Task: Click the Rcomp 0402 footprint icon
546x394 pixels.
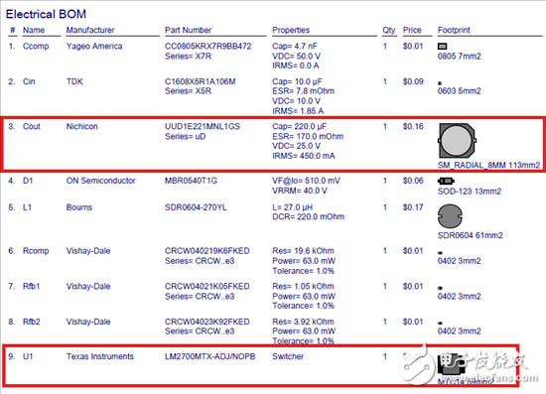Action: click(x=440, y=253)
